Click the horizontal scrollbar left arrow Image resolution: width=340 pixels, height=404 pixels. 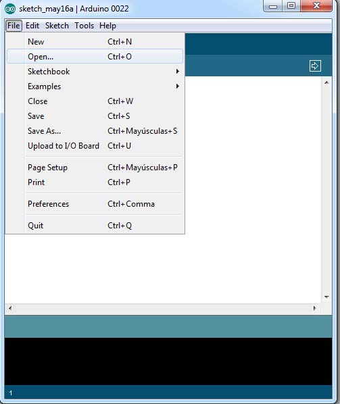click(x=10, y=308)
